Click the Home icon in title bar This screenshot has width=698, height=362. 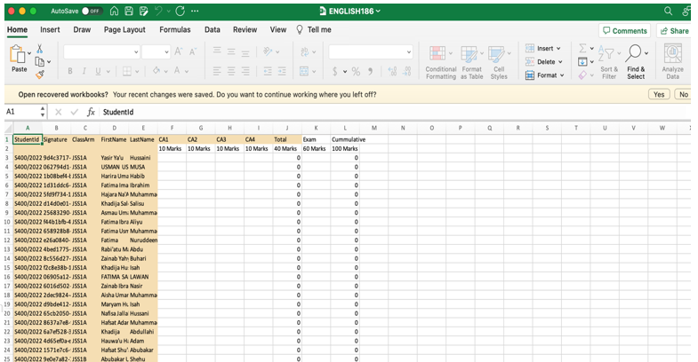tap(114, 11)
